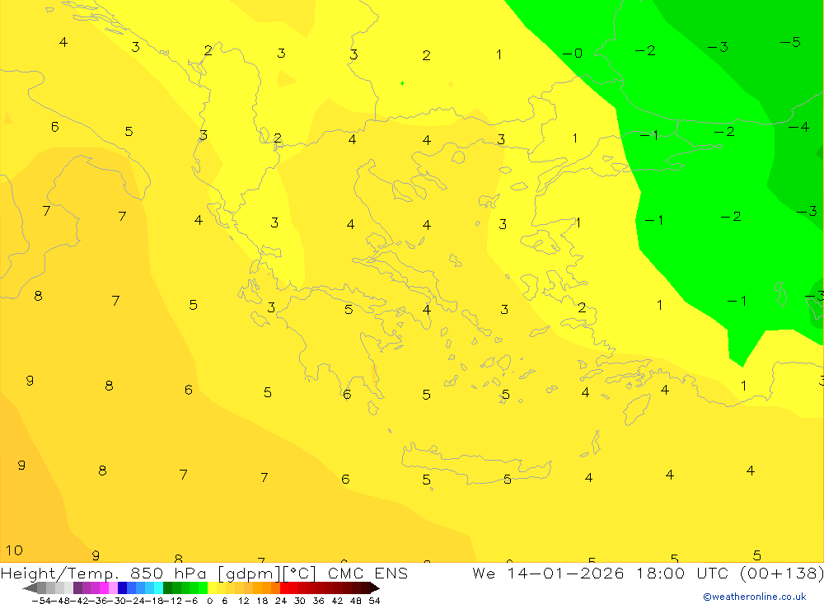Click the 'Height/Temp.' title text
Image resolution: width=824 pixels, height=604 pixels.
(x=60, y=573)
